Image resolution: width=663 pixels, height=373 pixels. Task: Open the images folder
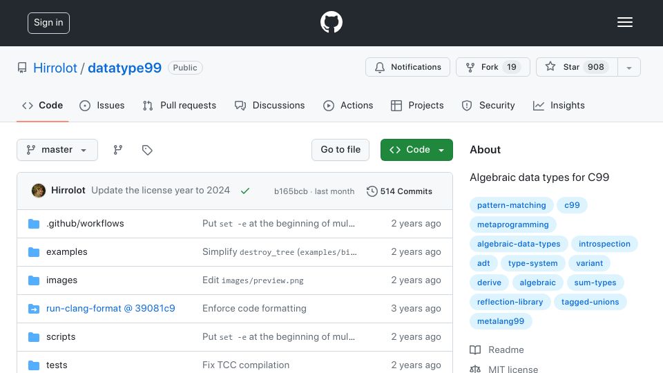tap(61, 280)
